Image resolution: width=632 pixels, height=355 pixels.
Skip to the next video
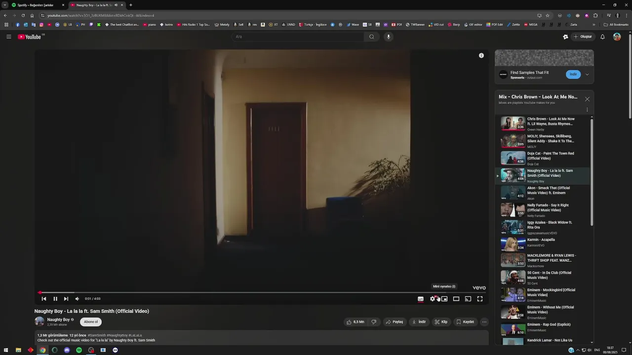[66, 299]
